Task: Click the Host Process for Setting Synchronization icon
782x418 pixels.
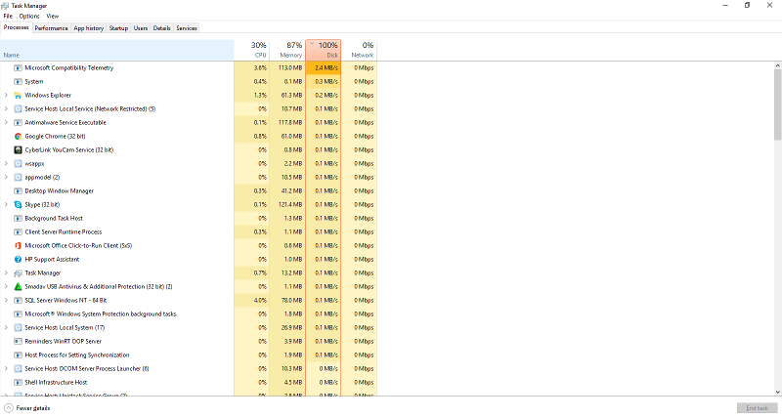Action: (x=18, y=355)
